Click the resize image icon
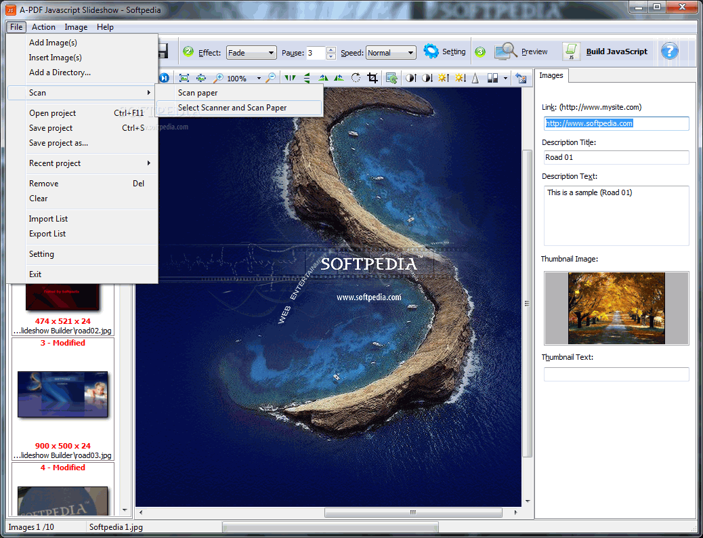 pos(391,78)
